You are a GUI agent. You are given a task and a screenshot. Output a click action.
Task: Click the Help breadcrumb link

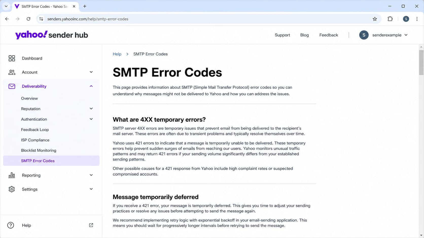pyautogui.click(x=117, y=54)
